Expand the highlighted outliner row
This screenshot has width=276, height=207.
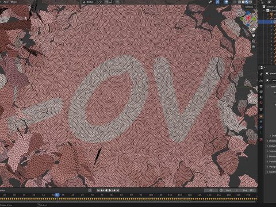pyautogui.click(x=271, y=22)
